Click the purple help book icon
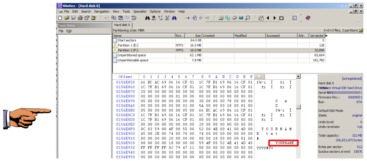The height and width of the screenshot is (161, 367). [308, 18]
